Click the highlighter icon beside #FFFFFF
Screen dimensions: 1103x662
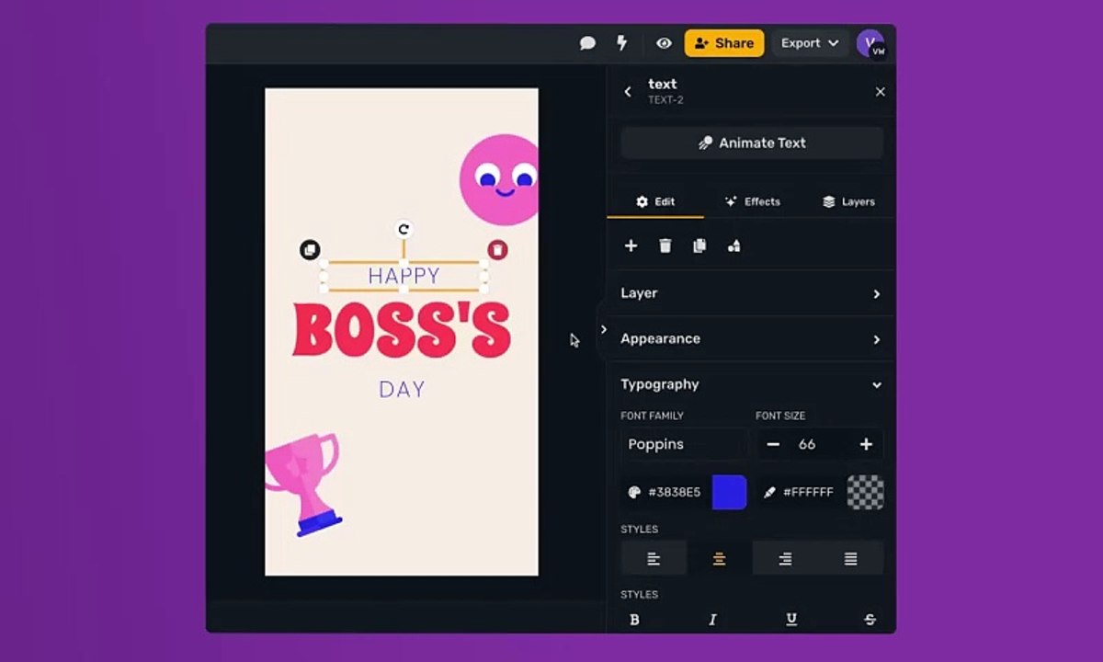(769, 493)
